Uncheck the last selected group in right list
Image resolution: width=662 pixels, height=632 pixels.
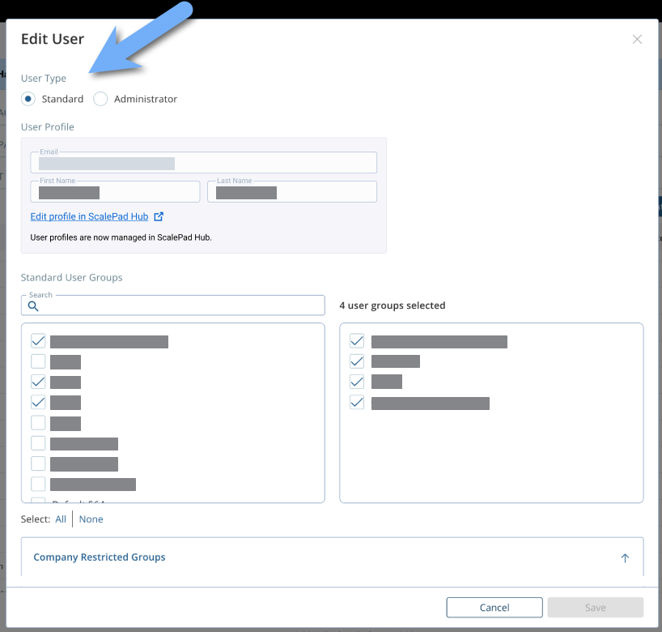[357, 403]
